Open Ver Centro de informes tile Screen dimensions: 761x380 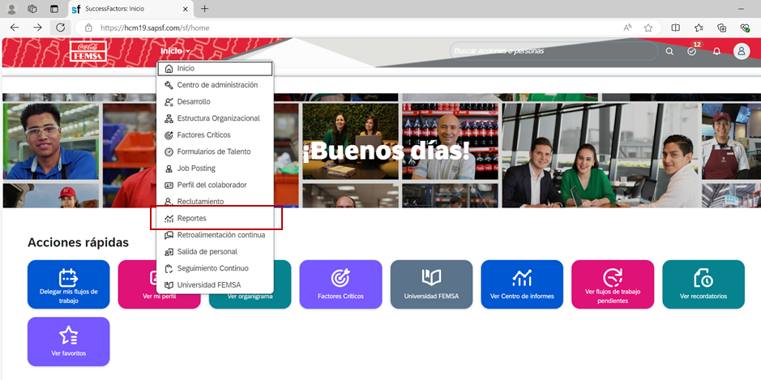click(x=522, y=284)
